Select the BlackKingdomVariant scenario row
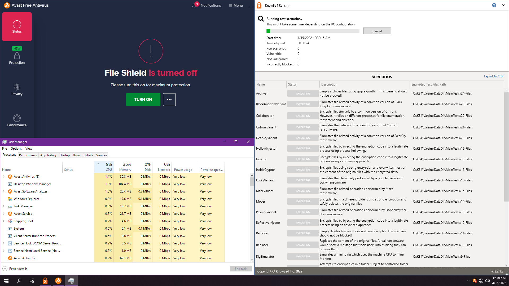The height and width of the screenshot is (286, 509). click(380, 104)
